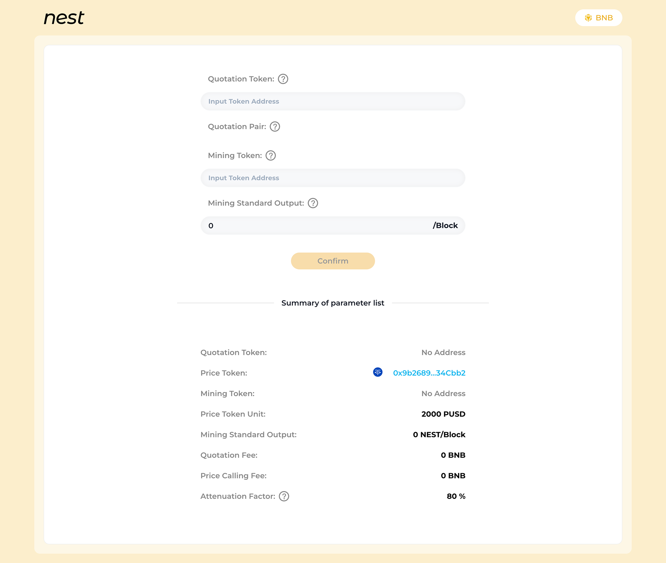Screen dimensions: 666x563
Task: Focus the Mining Token address input
Action: click(x=333, y=178)
